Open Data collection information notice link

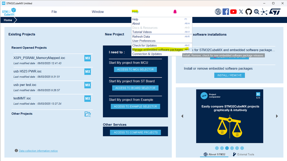point(38,151)
